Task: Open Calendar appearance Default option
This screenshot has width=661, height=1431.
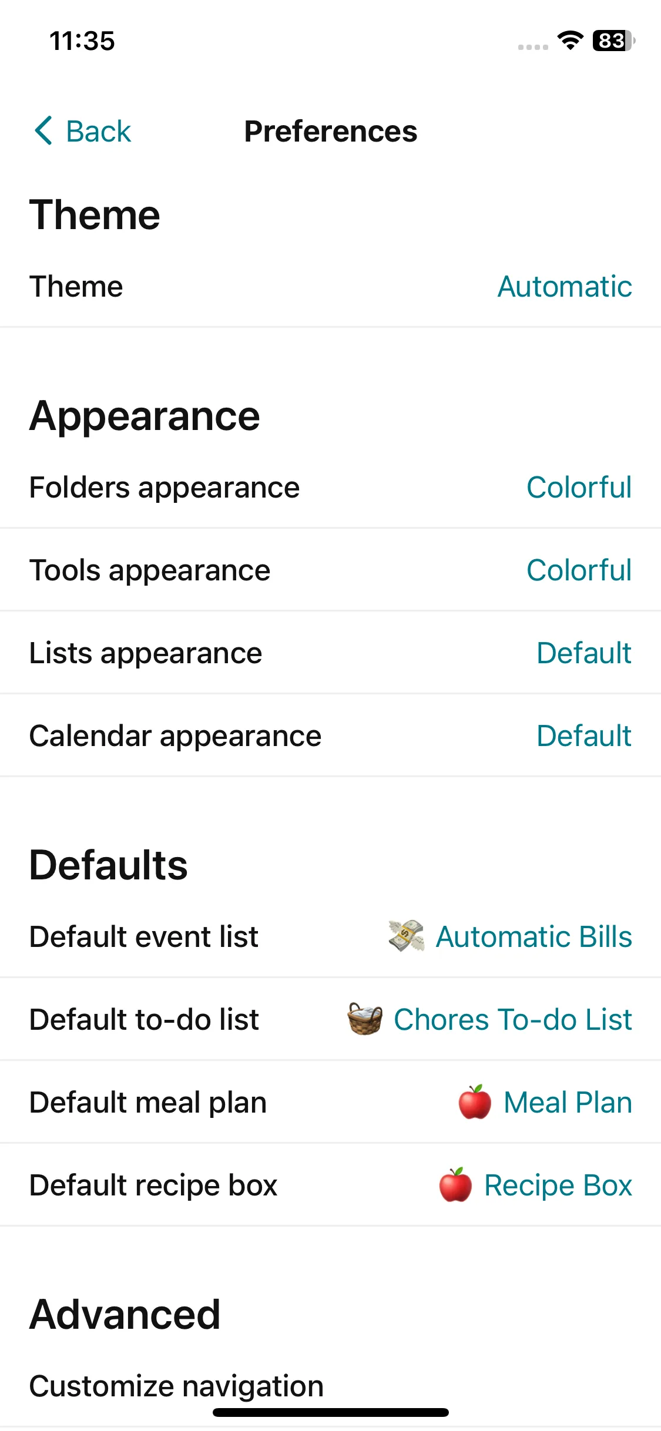Action: pos(584,736)
